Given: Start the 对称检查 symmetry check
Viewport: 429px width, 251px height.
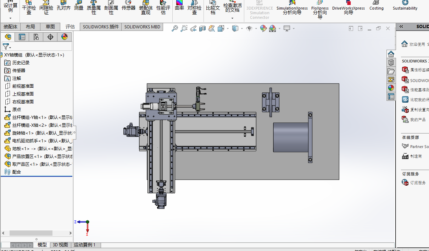Looking at the screenshot, I should [194, 8].
